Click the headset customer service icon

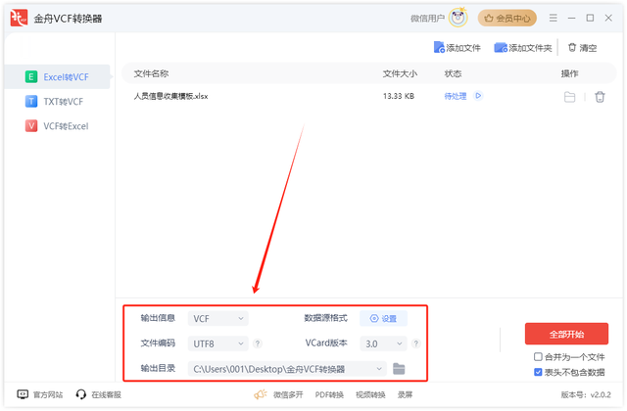point(80,394)
